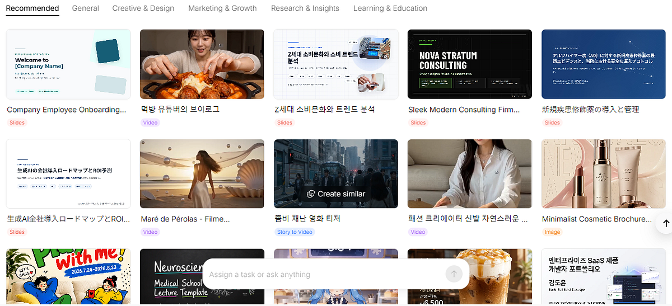Click the scroll-to-top arrow button
Screen dimensions: 672x306
pos(665,223)
